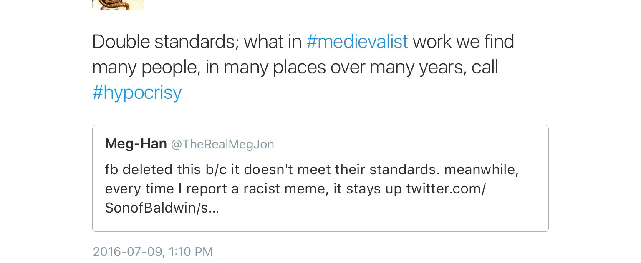Open the #hypocrisy hashtag
Viewport: 641px width, 263px height.
[137, 93]
